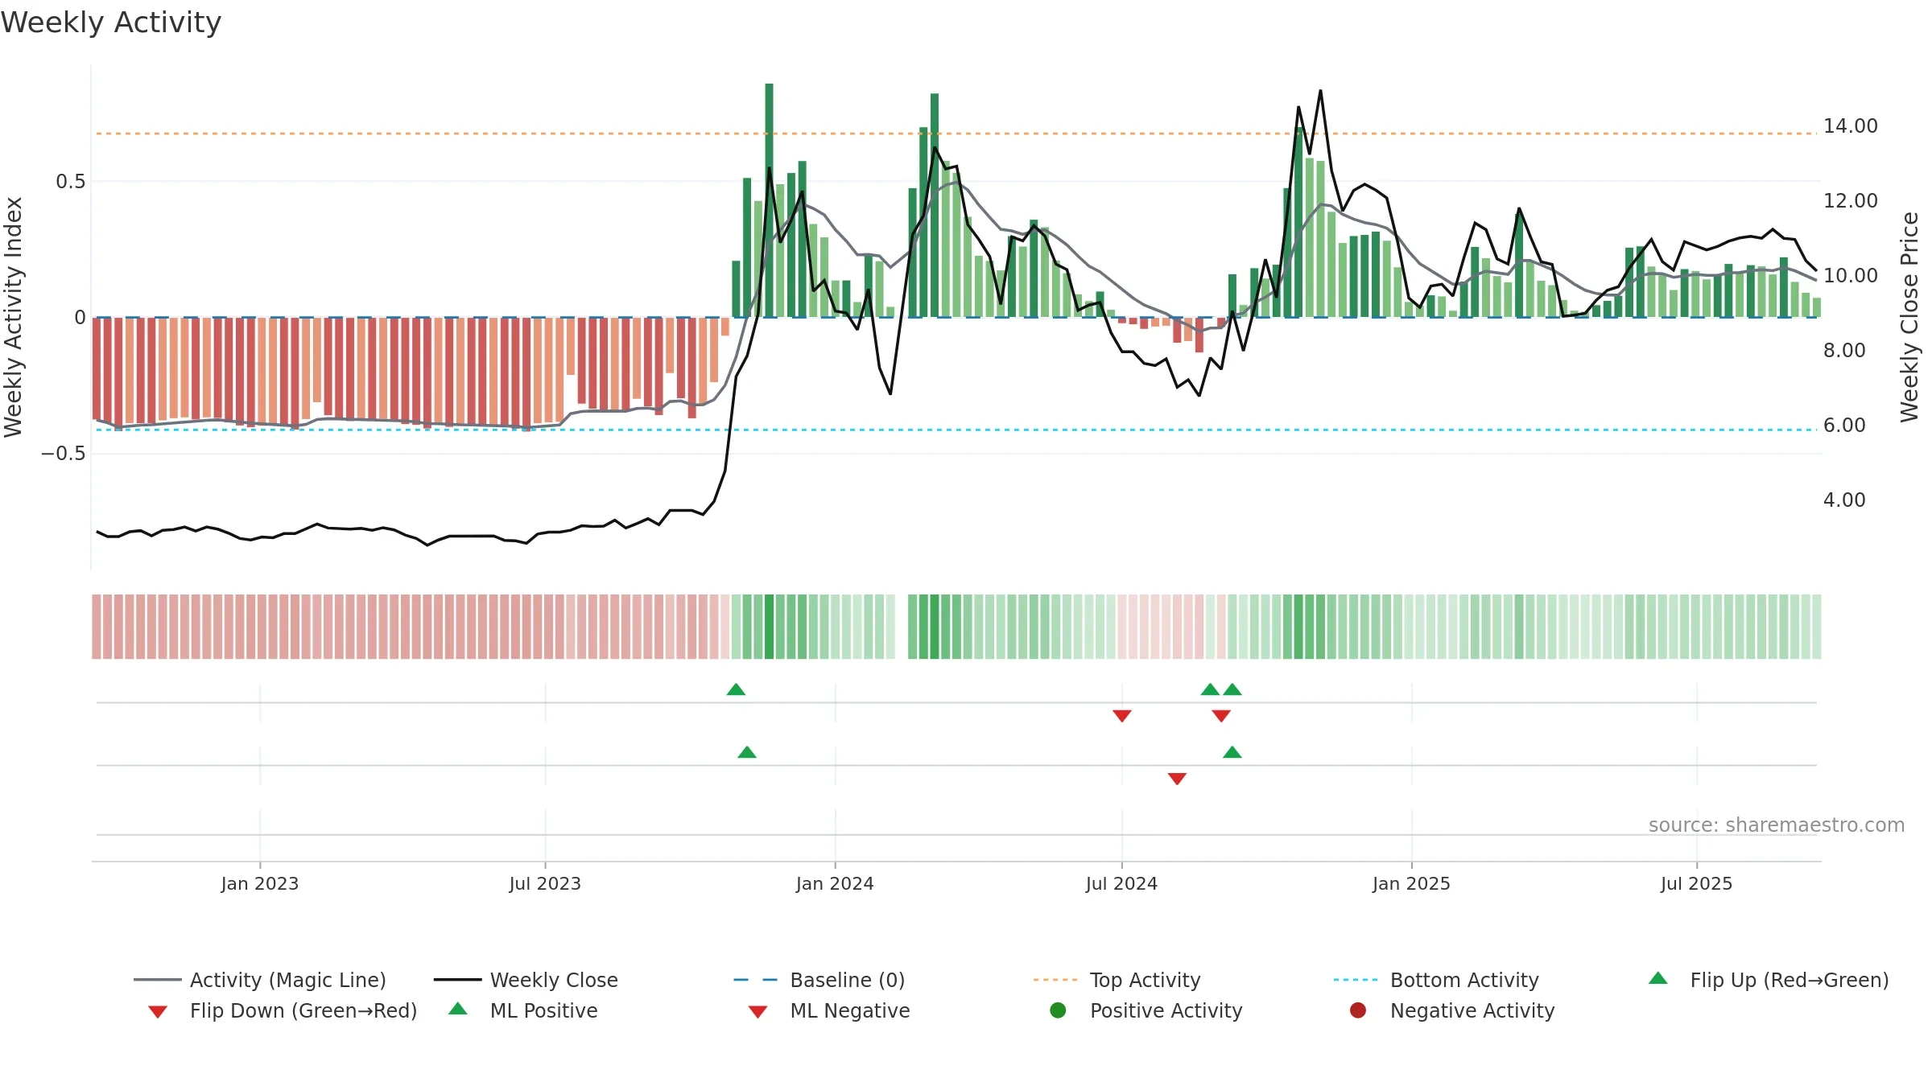The height and width of the screenshot is (1086, 1932).
Task: Click the −0.5 activity index axis label
Action: tap(63, 454)
